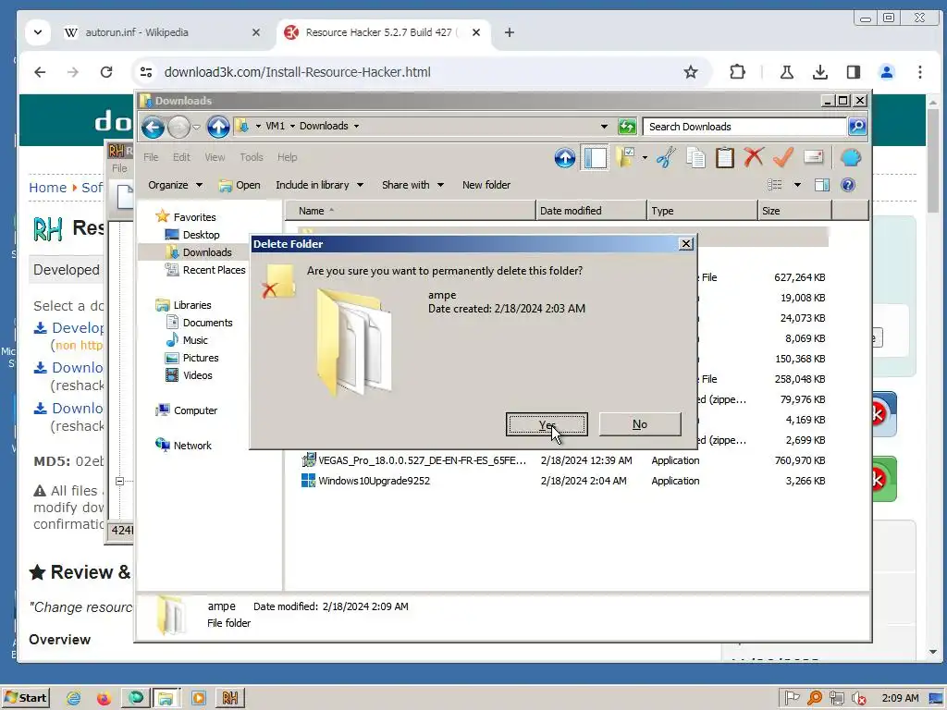Go back with the Explorer back arrow
The height and width of the screenshot is (710, 947).
coord(153,127)
